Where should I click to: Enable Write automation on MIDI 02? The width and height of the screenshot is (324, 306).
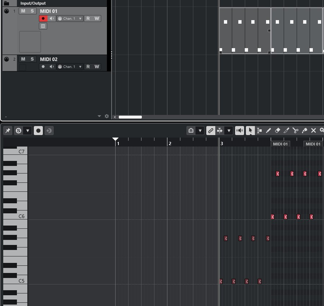coord(97,66)
